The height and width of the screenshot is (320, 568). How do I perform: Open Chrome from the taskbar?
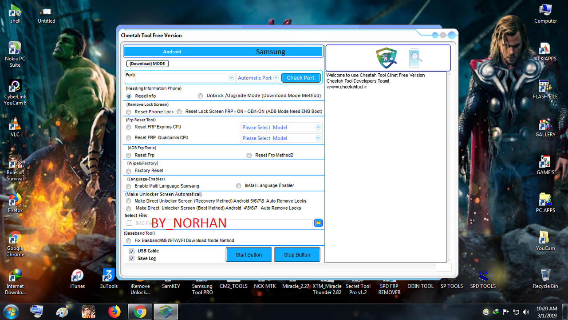click(140, 312)
